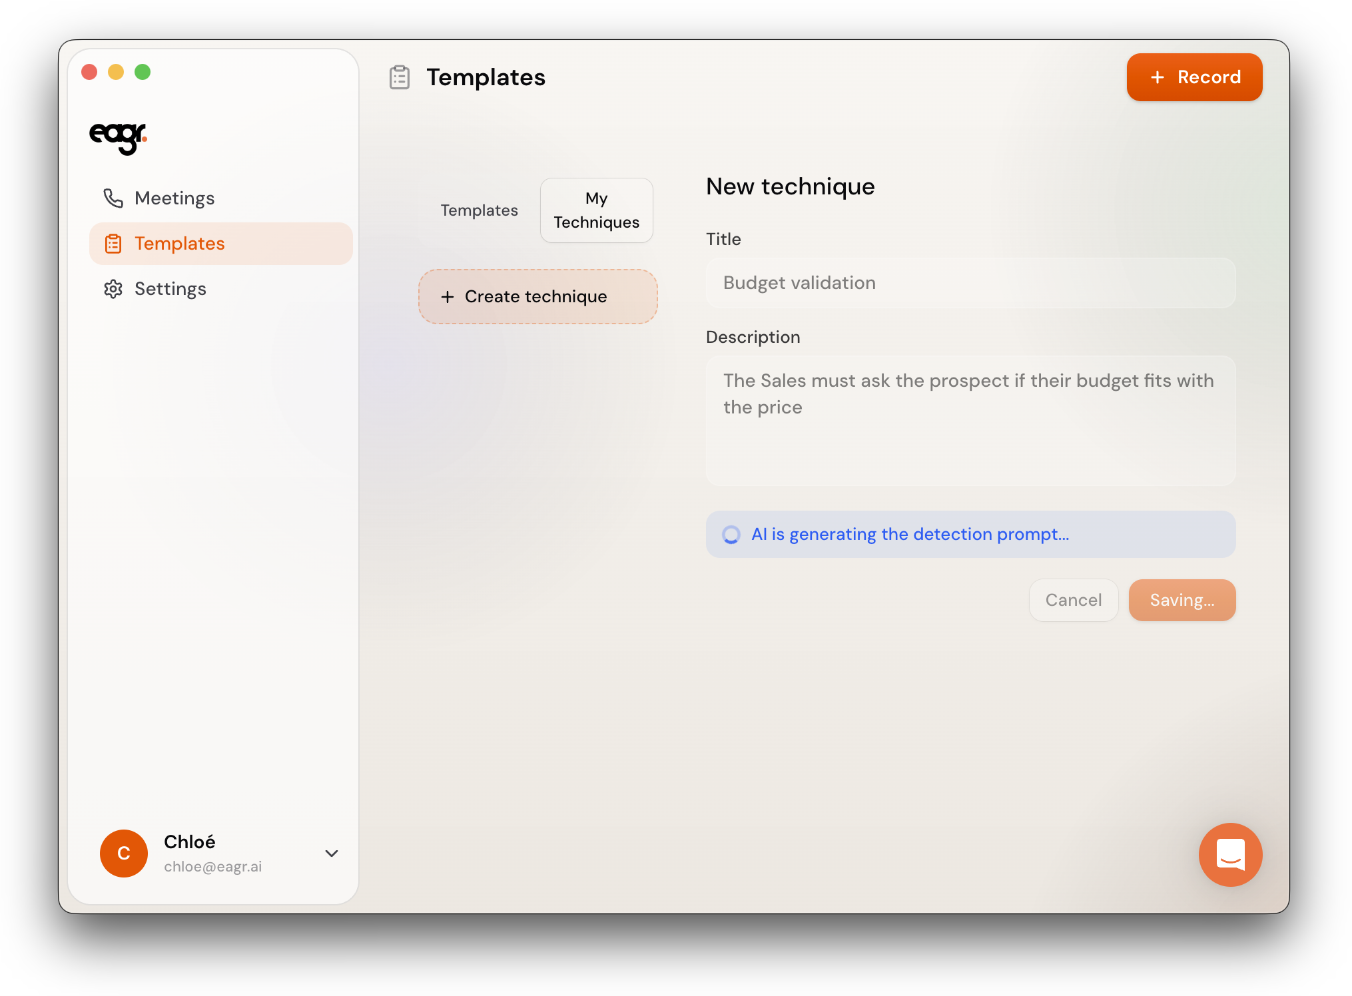This screenshot has width=1352, height=996.
Task: Switch to the Templates tab
Action: [x=479, y=210]
